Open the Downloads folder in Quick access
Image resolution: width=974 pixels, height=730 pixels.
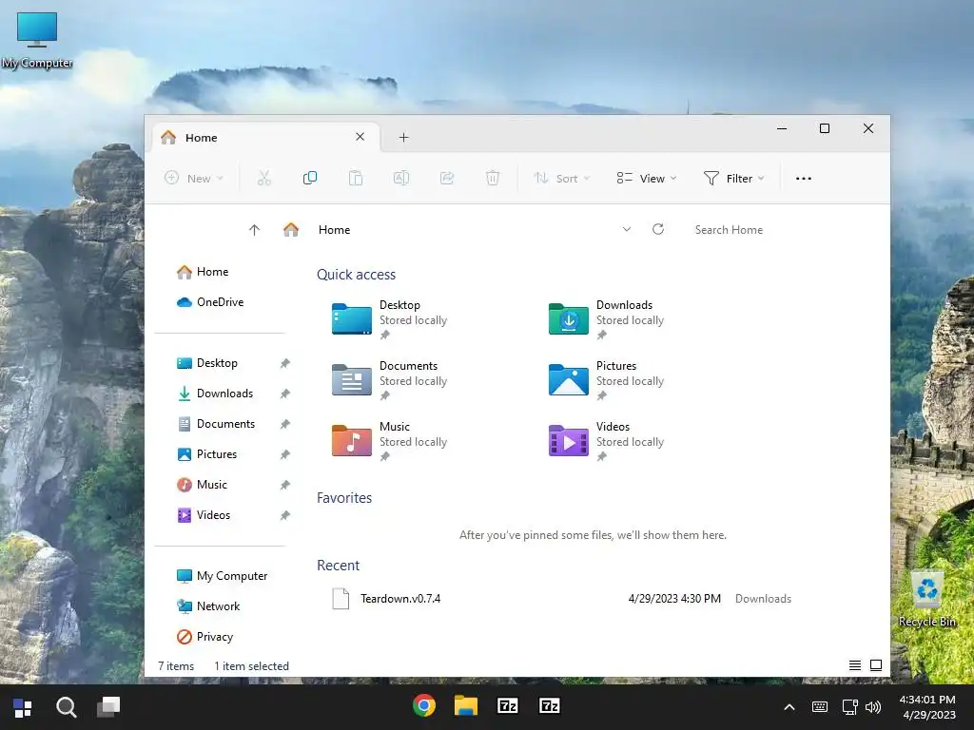606,319
